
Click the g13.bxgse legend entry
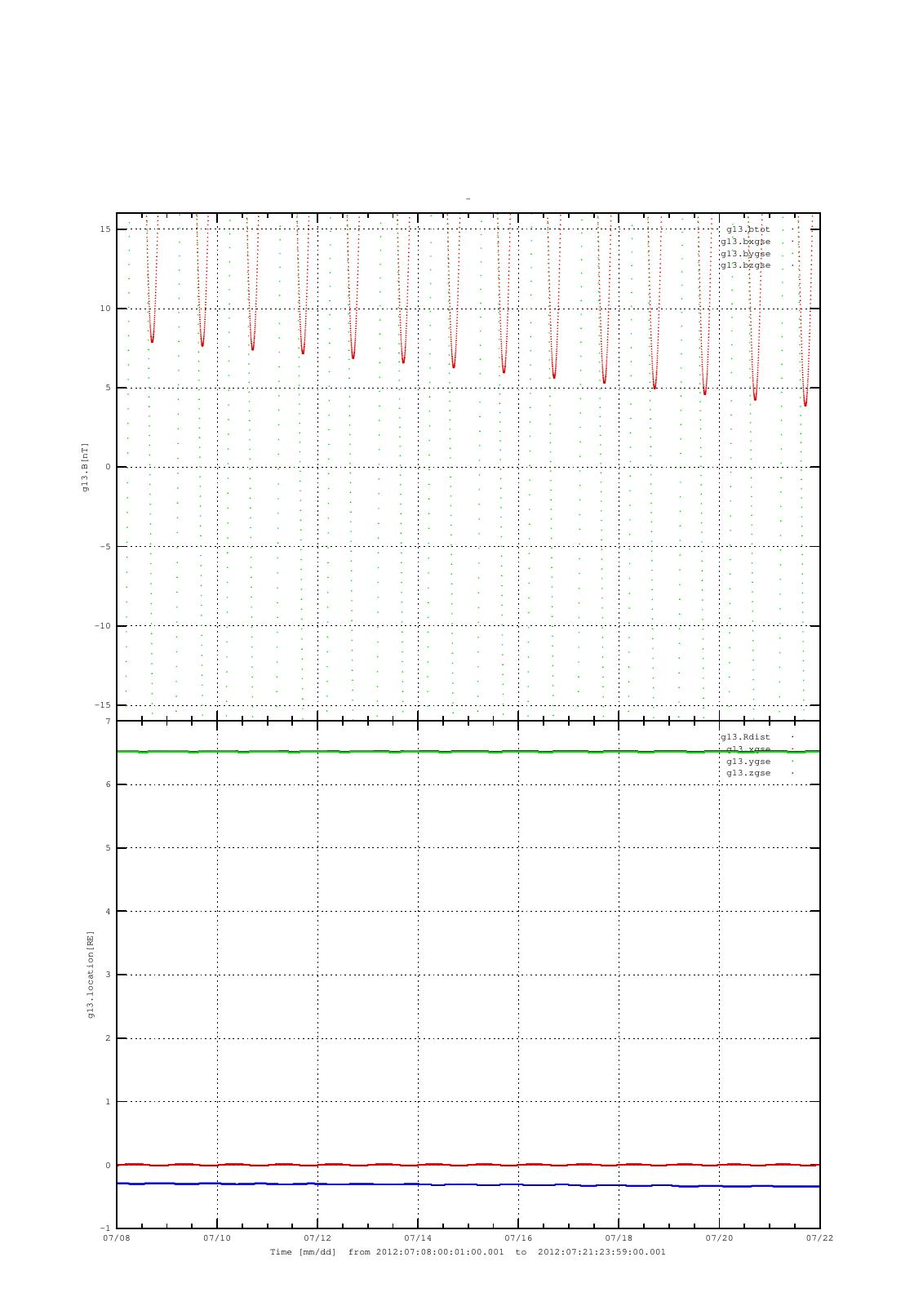pyautogui.click(x=745, y=242)
